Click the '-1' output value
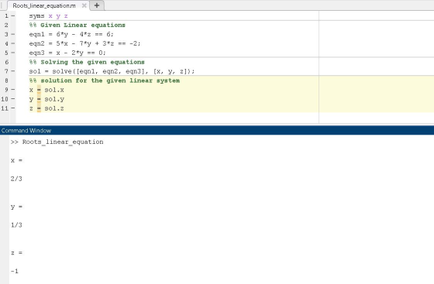Screen dimensions: 434x284 coord(15,271)
